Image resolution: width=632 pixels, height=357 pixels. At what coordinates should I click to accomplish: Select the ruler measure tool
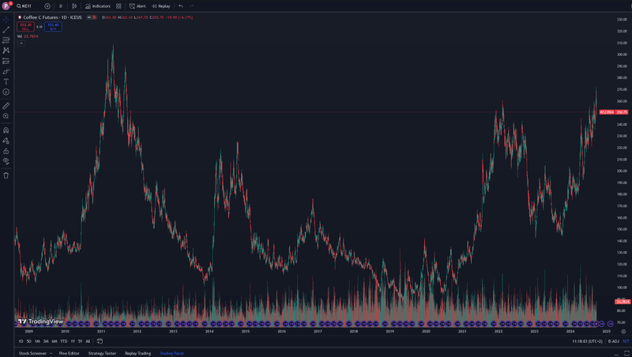6,106
